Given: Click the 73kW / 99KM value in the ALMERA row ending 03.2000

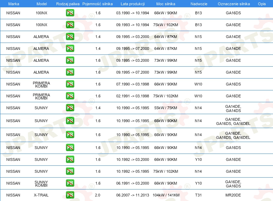Looking at the screenshot, I should click(x=165, y=60).
